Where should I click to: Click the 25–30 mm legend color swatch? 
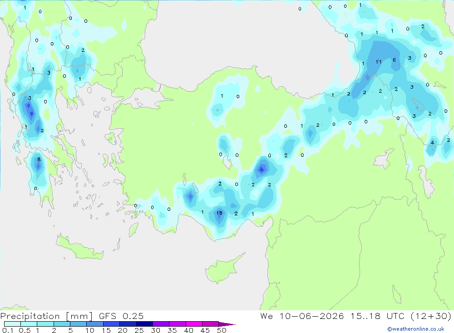tap(144, 324)
